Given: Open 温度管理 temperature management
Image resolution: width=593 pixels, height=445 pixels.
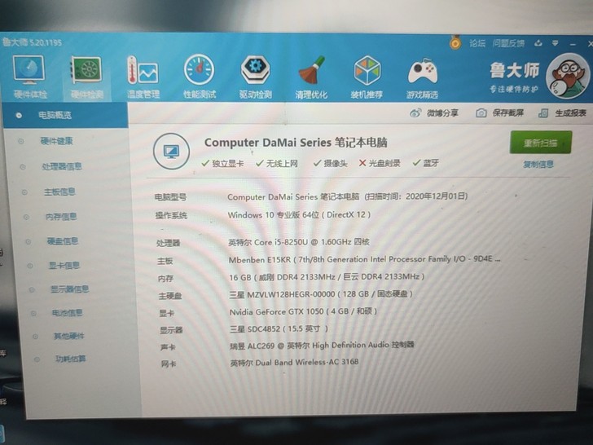Looking at the screenshot, I should pos(143,77).
